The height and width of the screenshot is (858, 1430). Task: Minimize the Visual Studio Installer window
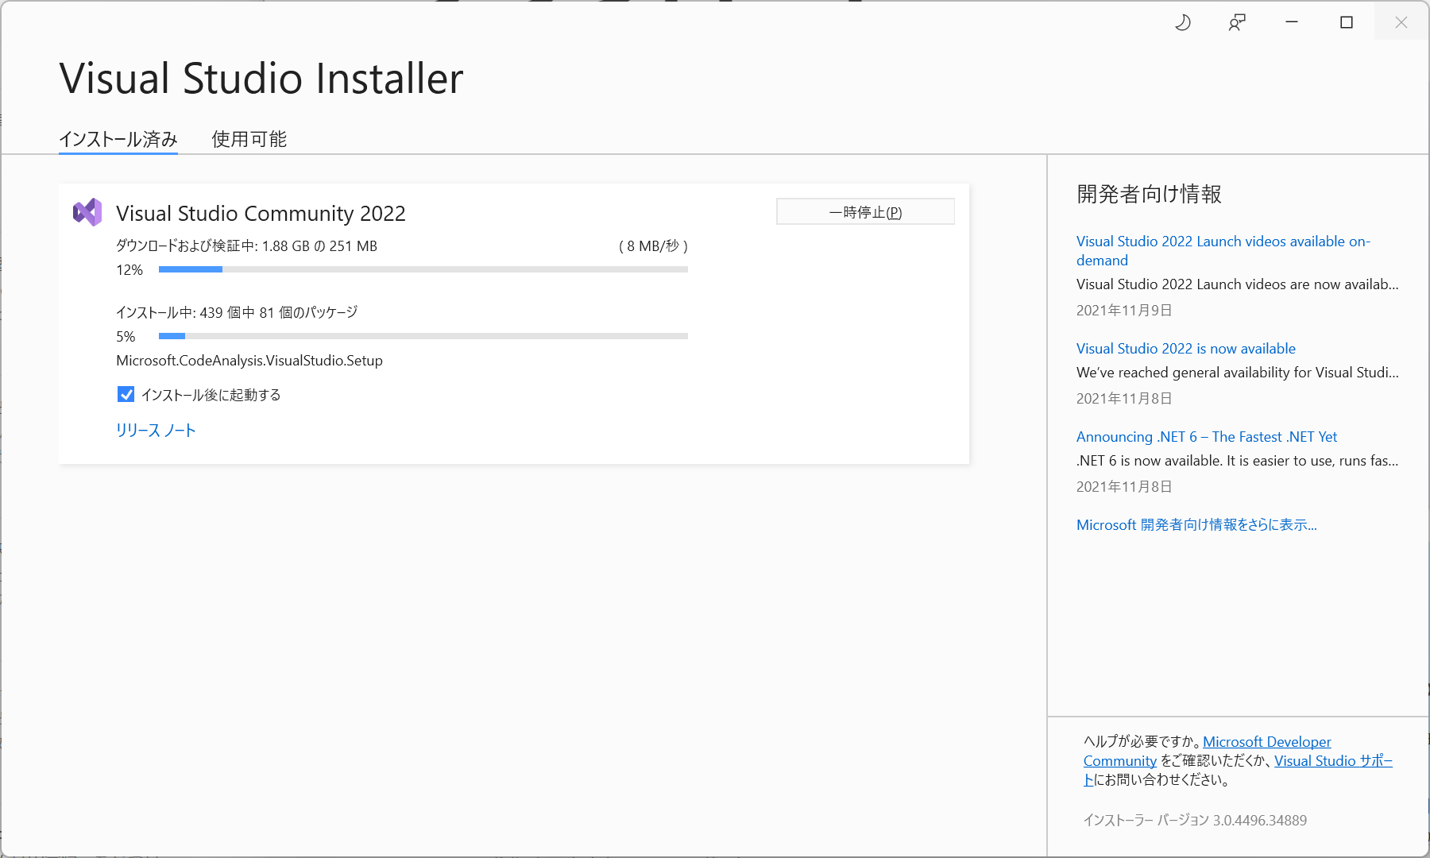point(1292,22)
